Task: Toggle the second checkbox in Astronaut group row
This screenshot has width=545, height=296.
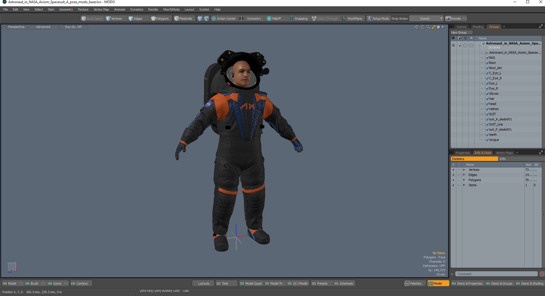Action: (x=471, y=45)
